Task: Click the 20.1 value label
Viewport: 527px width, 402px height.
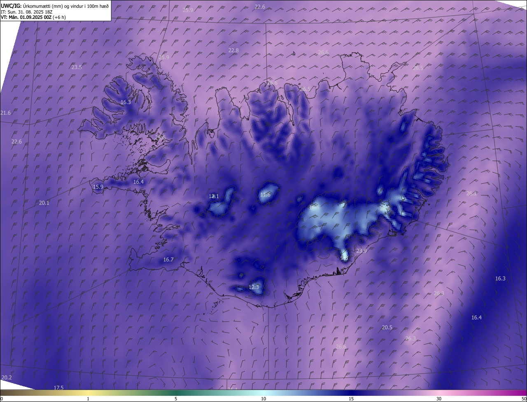Action: click(x=44, y=203)
